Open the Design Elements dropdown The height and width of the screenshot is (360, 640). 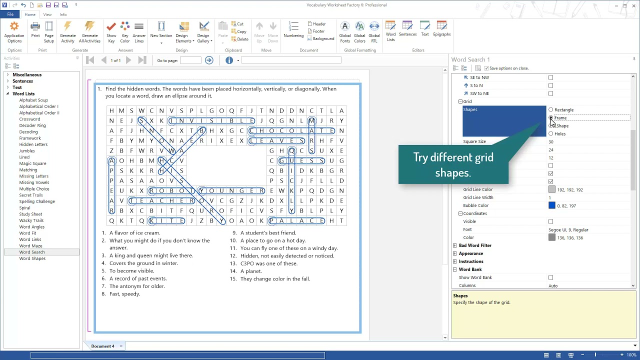184,32
